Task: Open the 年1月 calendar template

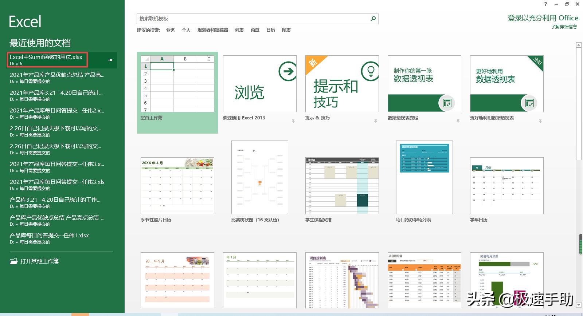Action: pos(260,280)
